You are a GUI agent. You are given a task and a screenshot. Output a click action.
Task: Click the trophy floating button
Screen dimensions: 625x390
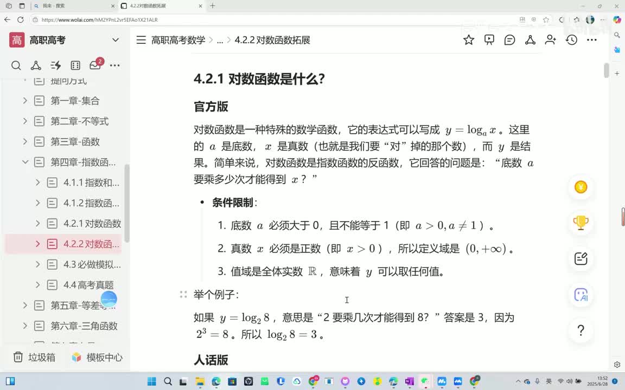(581, 223)
